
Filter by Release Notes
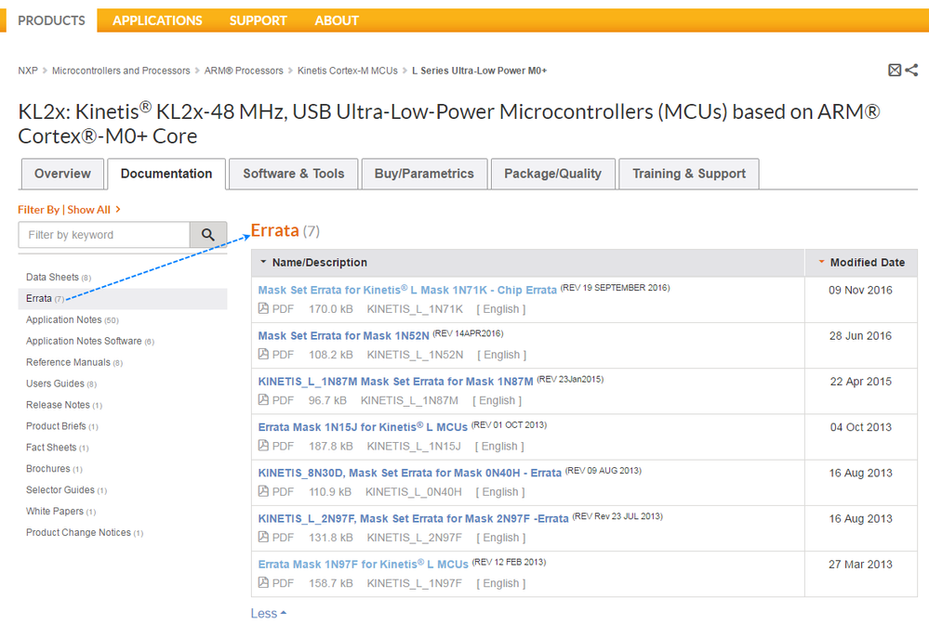click(x=64, y=405)
